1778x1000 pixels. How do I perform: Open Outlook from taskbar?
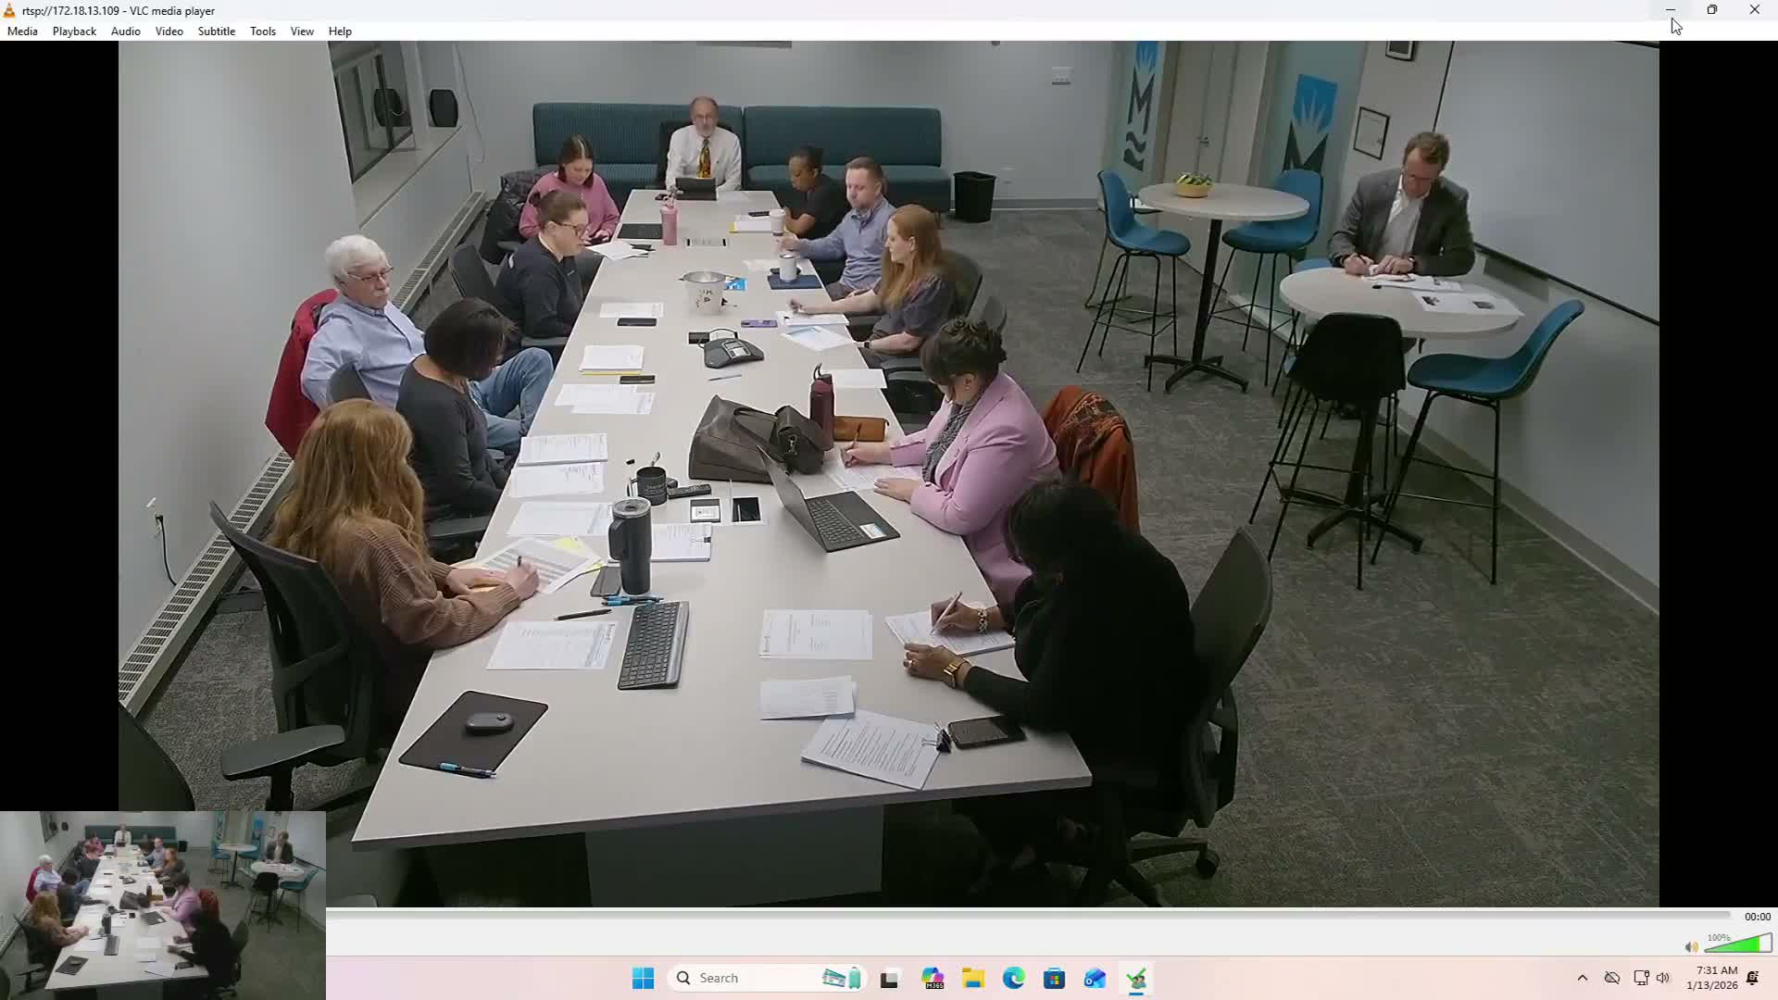point(1095,978)
